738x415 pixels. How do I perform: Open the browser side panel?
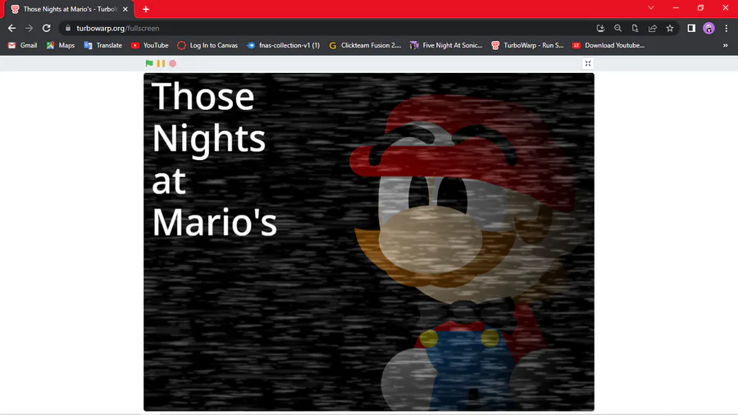691,28
